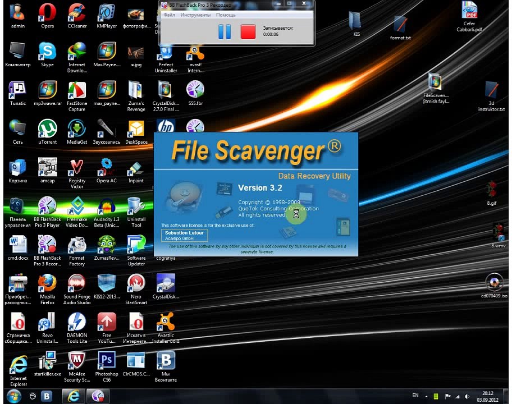
Task: Select the Inpaint desktop shortcut
Action: (x=136, y=171)
